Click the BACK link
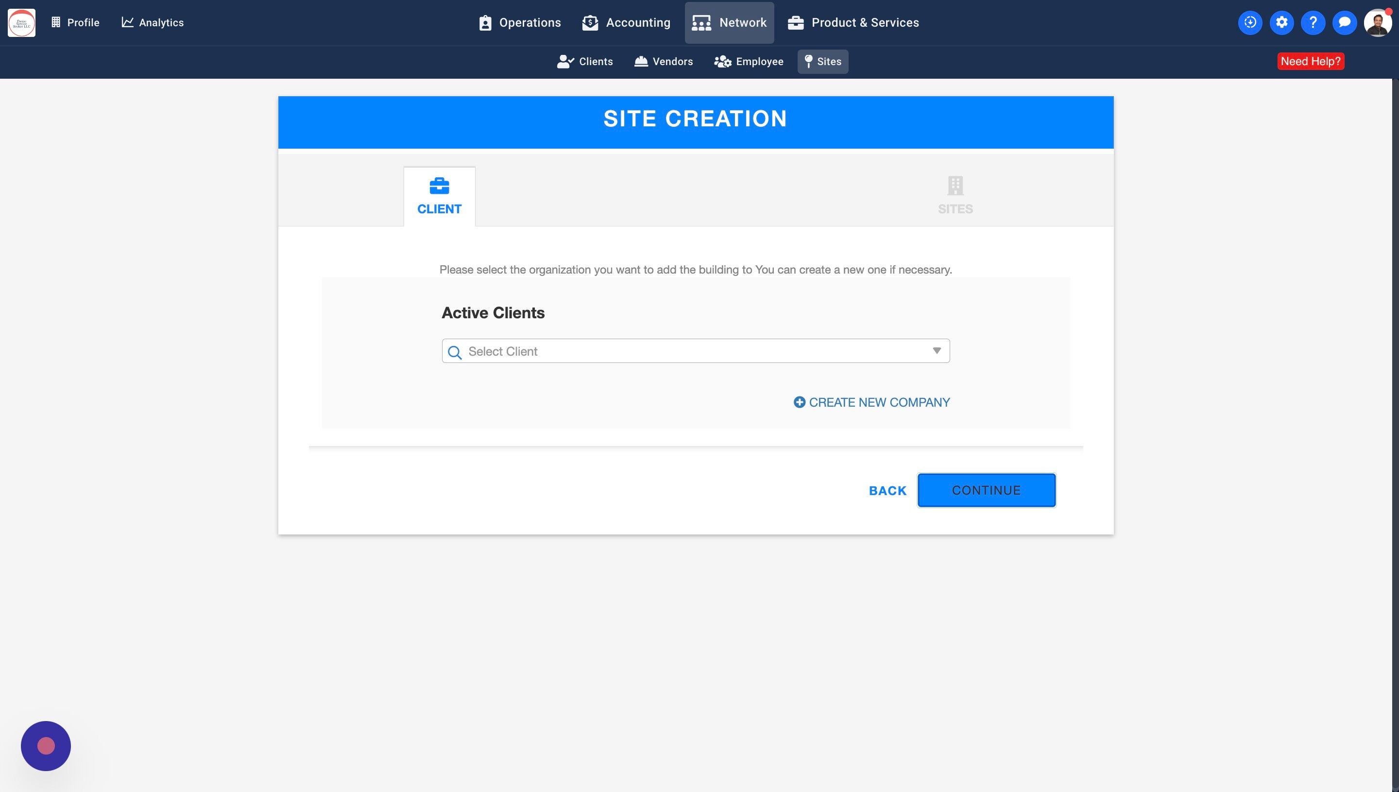 pos(887,491)
